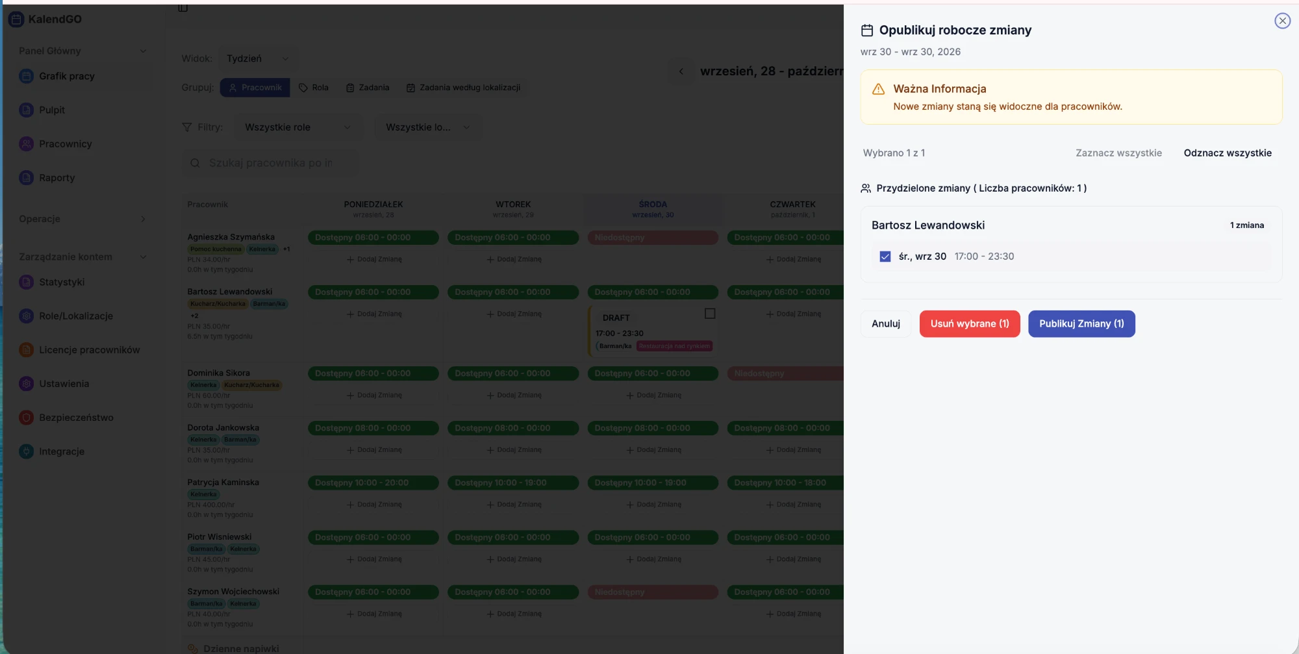This screenshot has height=654, width=1299.
Task: Go to previous week arrow
Action: click(x=681, y=71)
